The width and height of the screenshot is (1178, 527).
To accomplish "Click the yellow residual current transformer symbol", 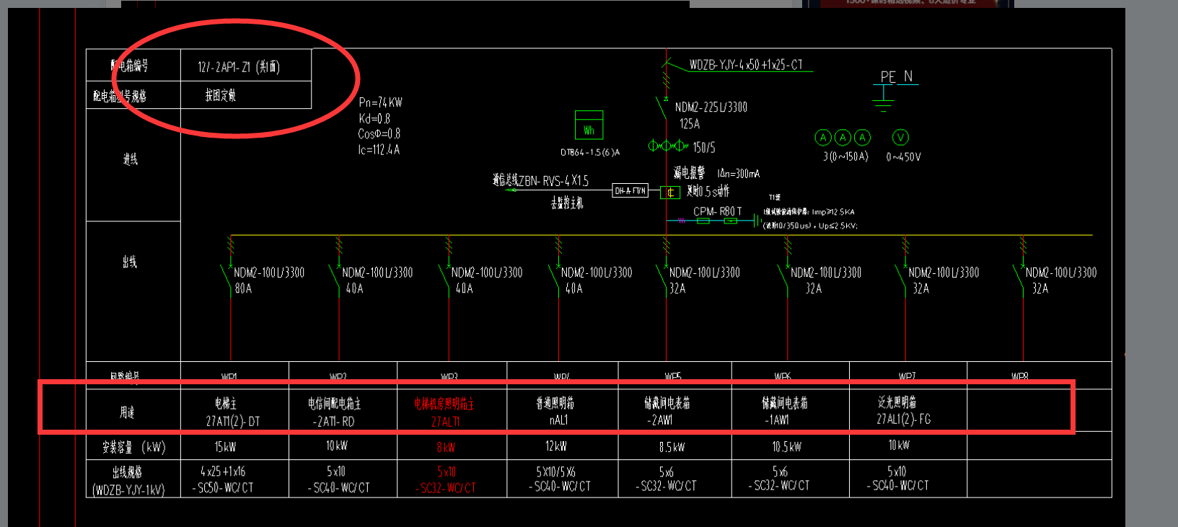I will 670,192.
